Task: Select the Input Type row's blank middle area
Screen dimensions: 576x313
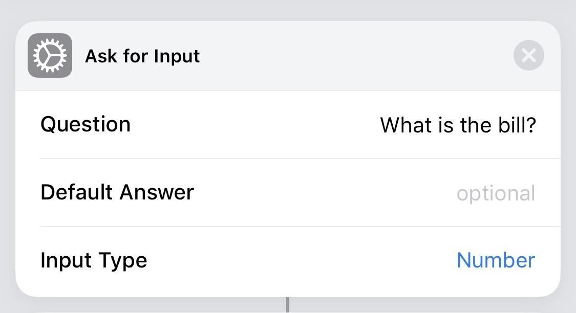Action: tap(302, 260)
